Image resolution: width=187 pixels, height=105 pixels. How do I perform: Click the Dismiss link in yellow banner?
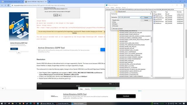pos(75,33)
